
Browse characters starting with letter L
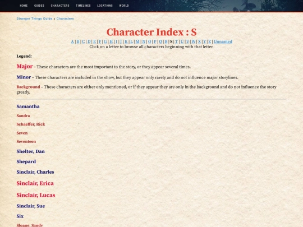[x=131, y=41]
